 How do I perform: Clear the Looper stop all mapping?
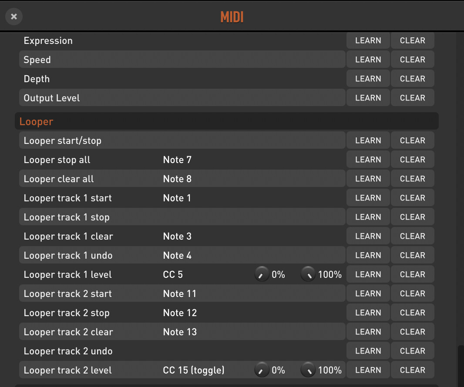pos(413,160)
